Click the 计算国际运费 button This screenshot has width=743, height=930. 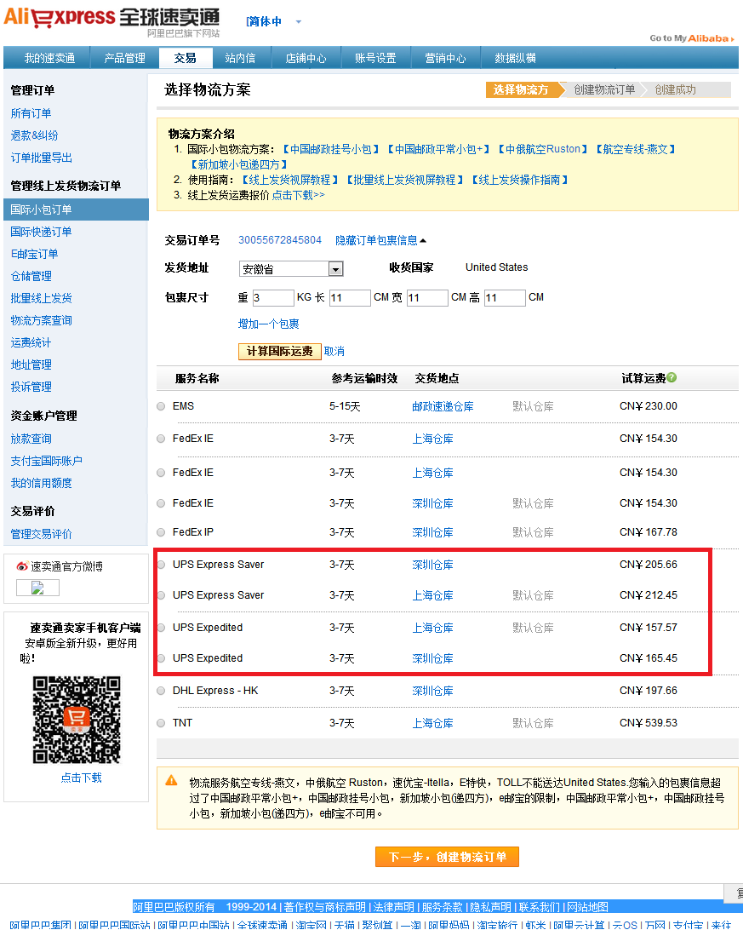(x=280, y=351)
